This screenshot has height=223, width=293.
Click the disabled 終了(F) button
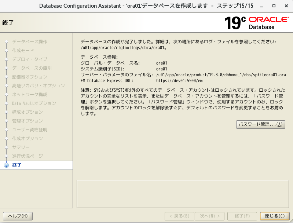[242, 216]
